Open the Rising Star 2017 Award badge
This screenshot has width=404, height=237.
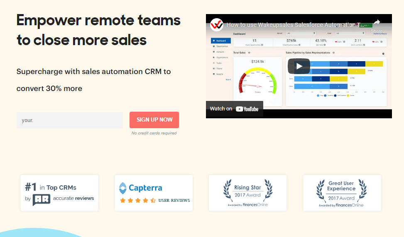pyautogui.click(x=247, y=193)
